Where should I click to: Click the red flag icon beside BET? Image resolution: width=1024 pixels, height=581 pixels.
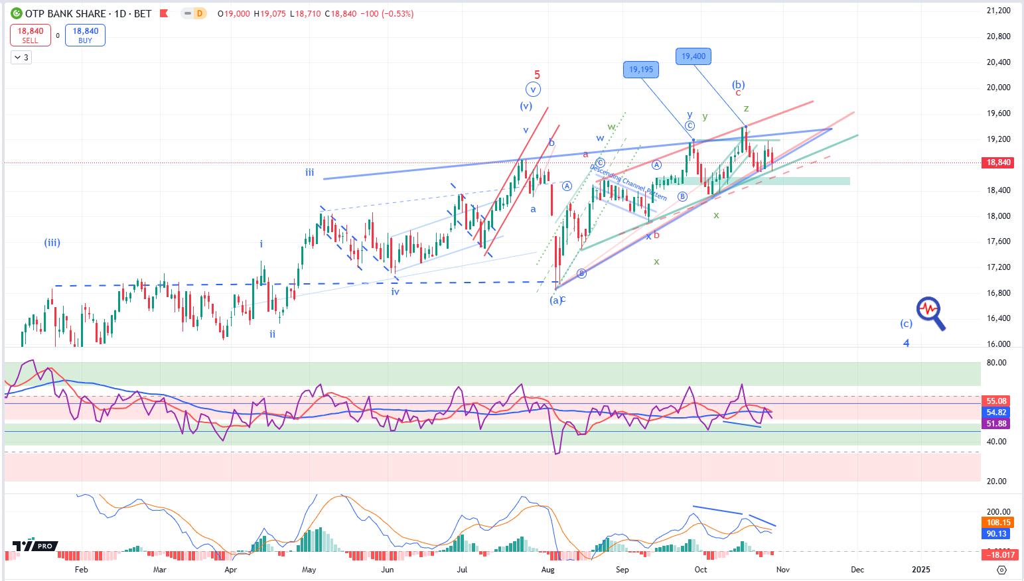point(163,13)
